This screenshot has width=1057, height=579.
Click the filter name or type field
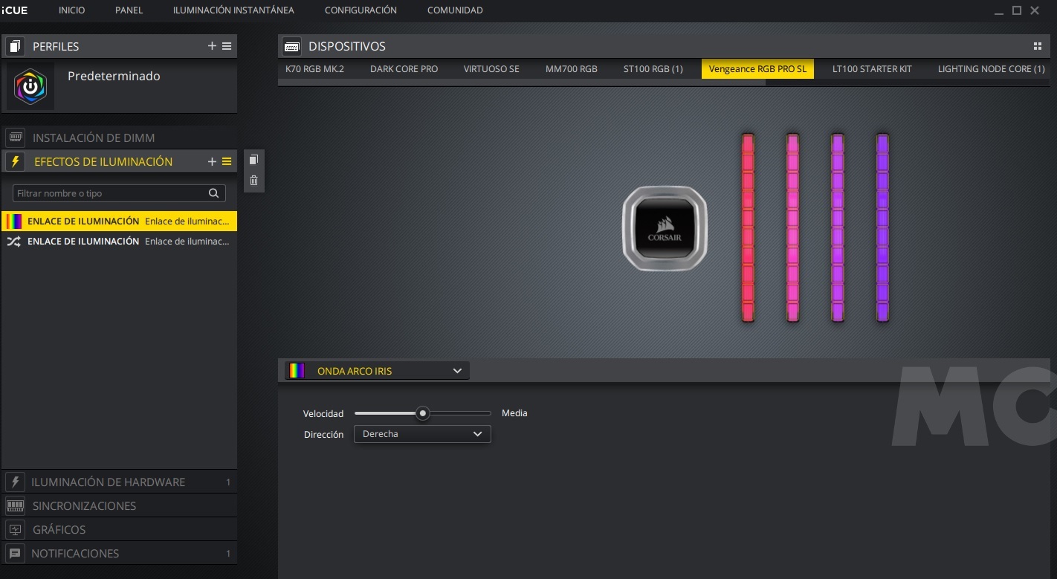110,193
